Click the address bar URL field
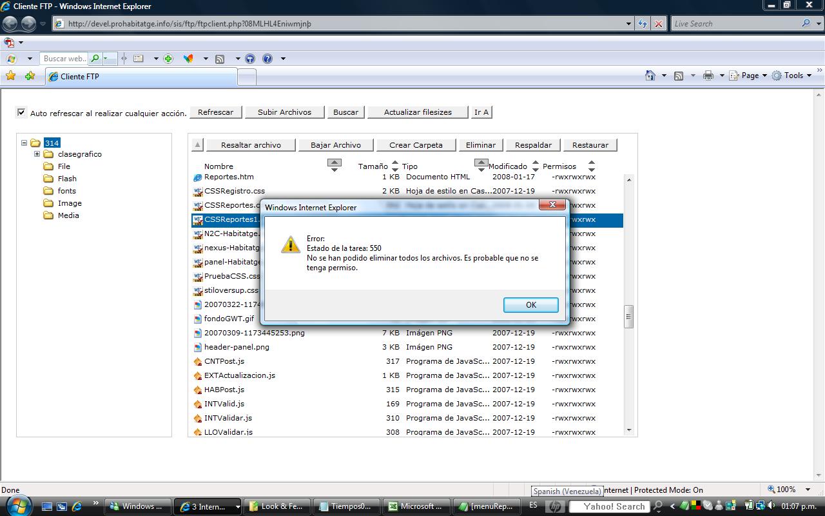This screenshot has width=825, height=516. coord(338,24)
